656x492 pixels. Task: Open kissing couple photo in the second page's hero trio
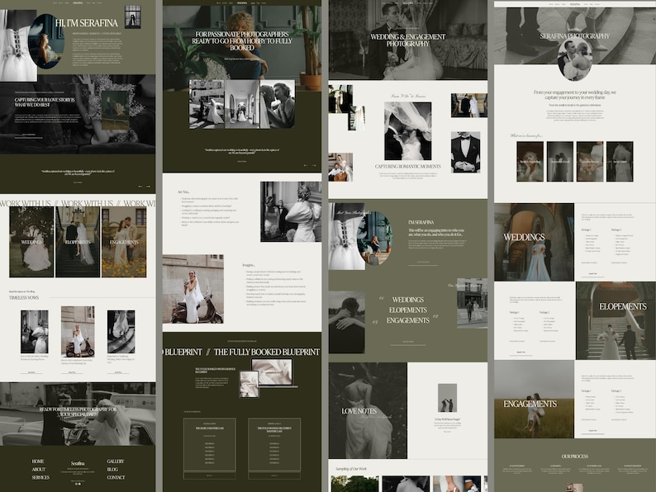[x=278, y=104]
